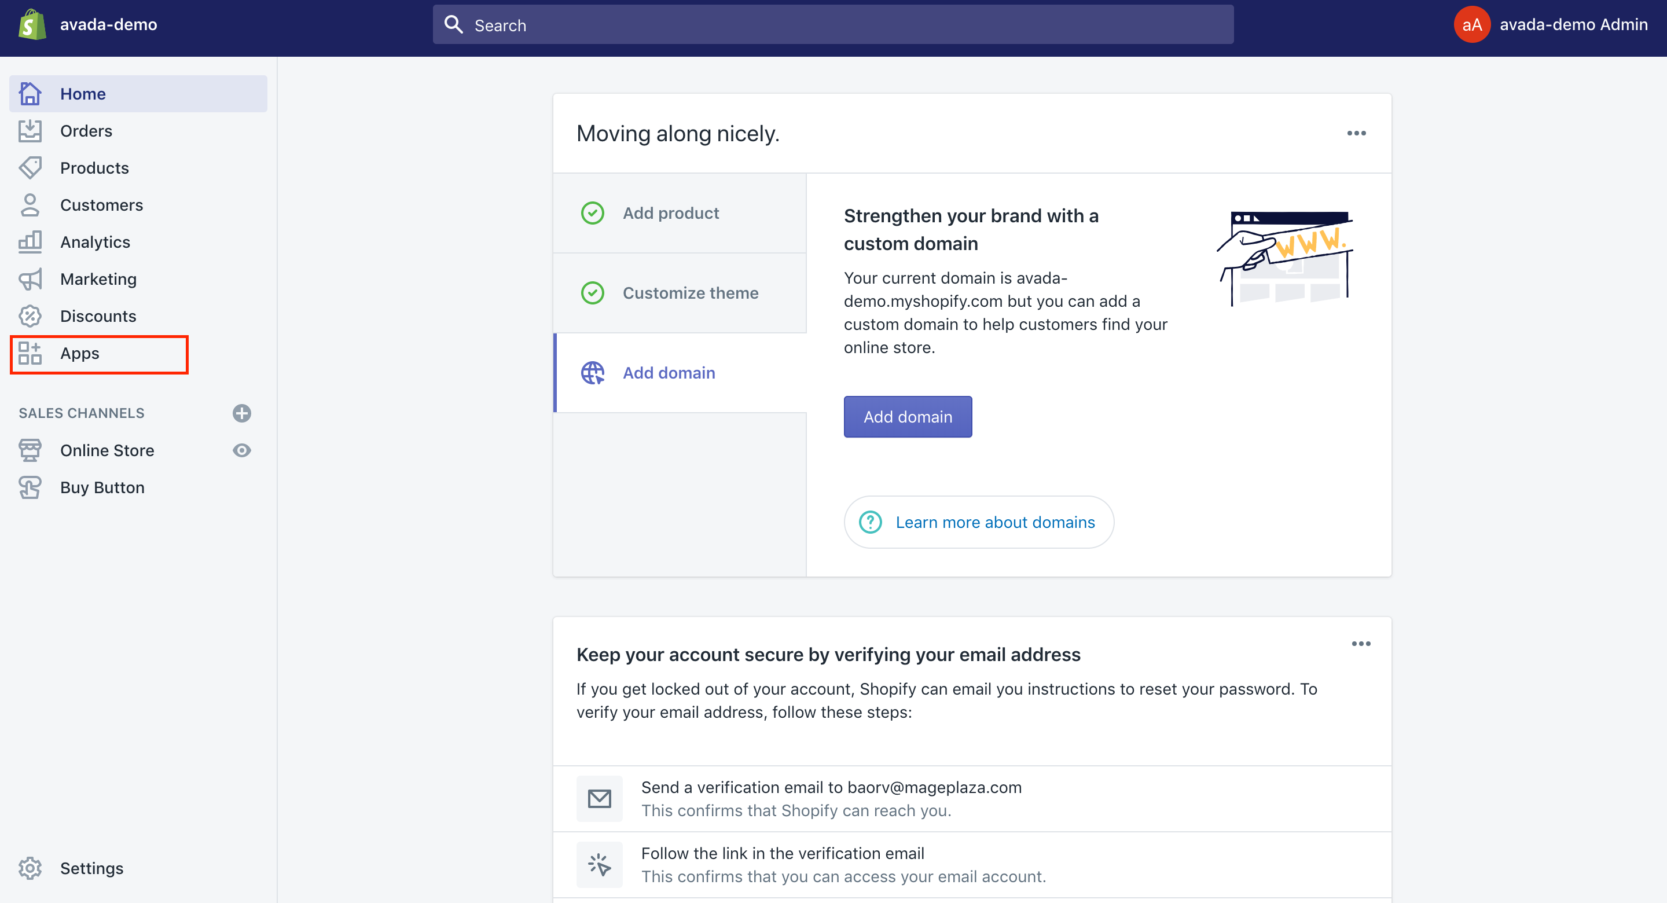Viewport: 1667px width, 903px height.
Task: Open avada-demo Admin account menu
Action: point(1551,24)
